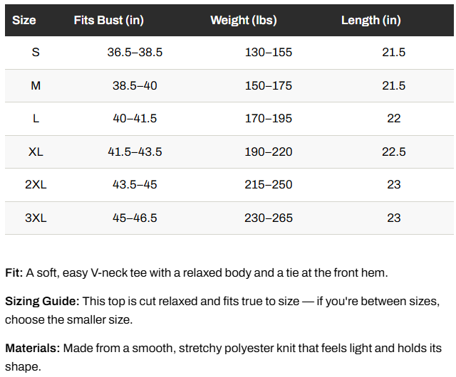Click the Sizing Guide: label text

pyautogui.click(x=42, y=301)
